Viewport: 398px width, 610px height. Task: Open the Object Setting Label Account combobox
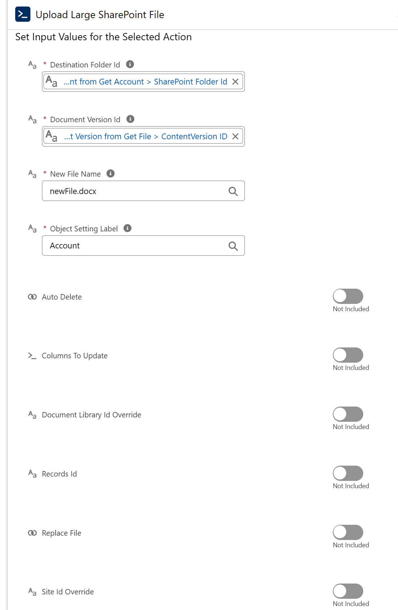pos(143,246)
